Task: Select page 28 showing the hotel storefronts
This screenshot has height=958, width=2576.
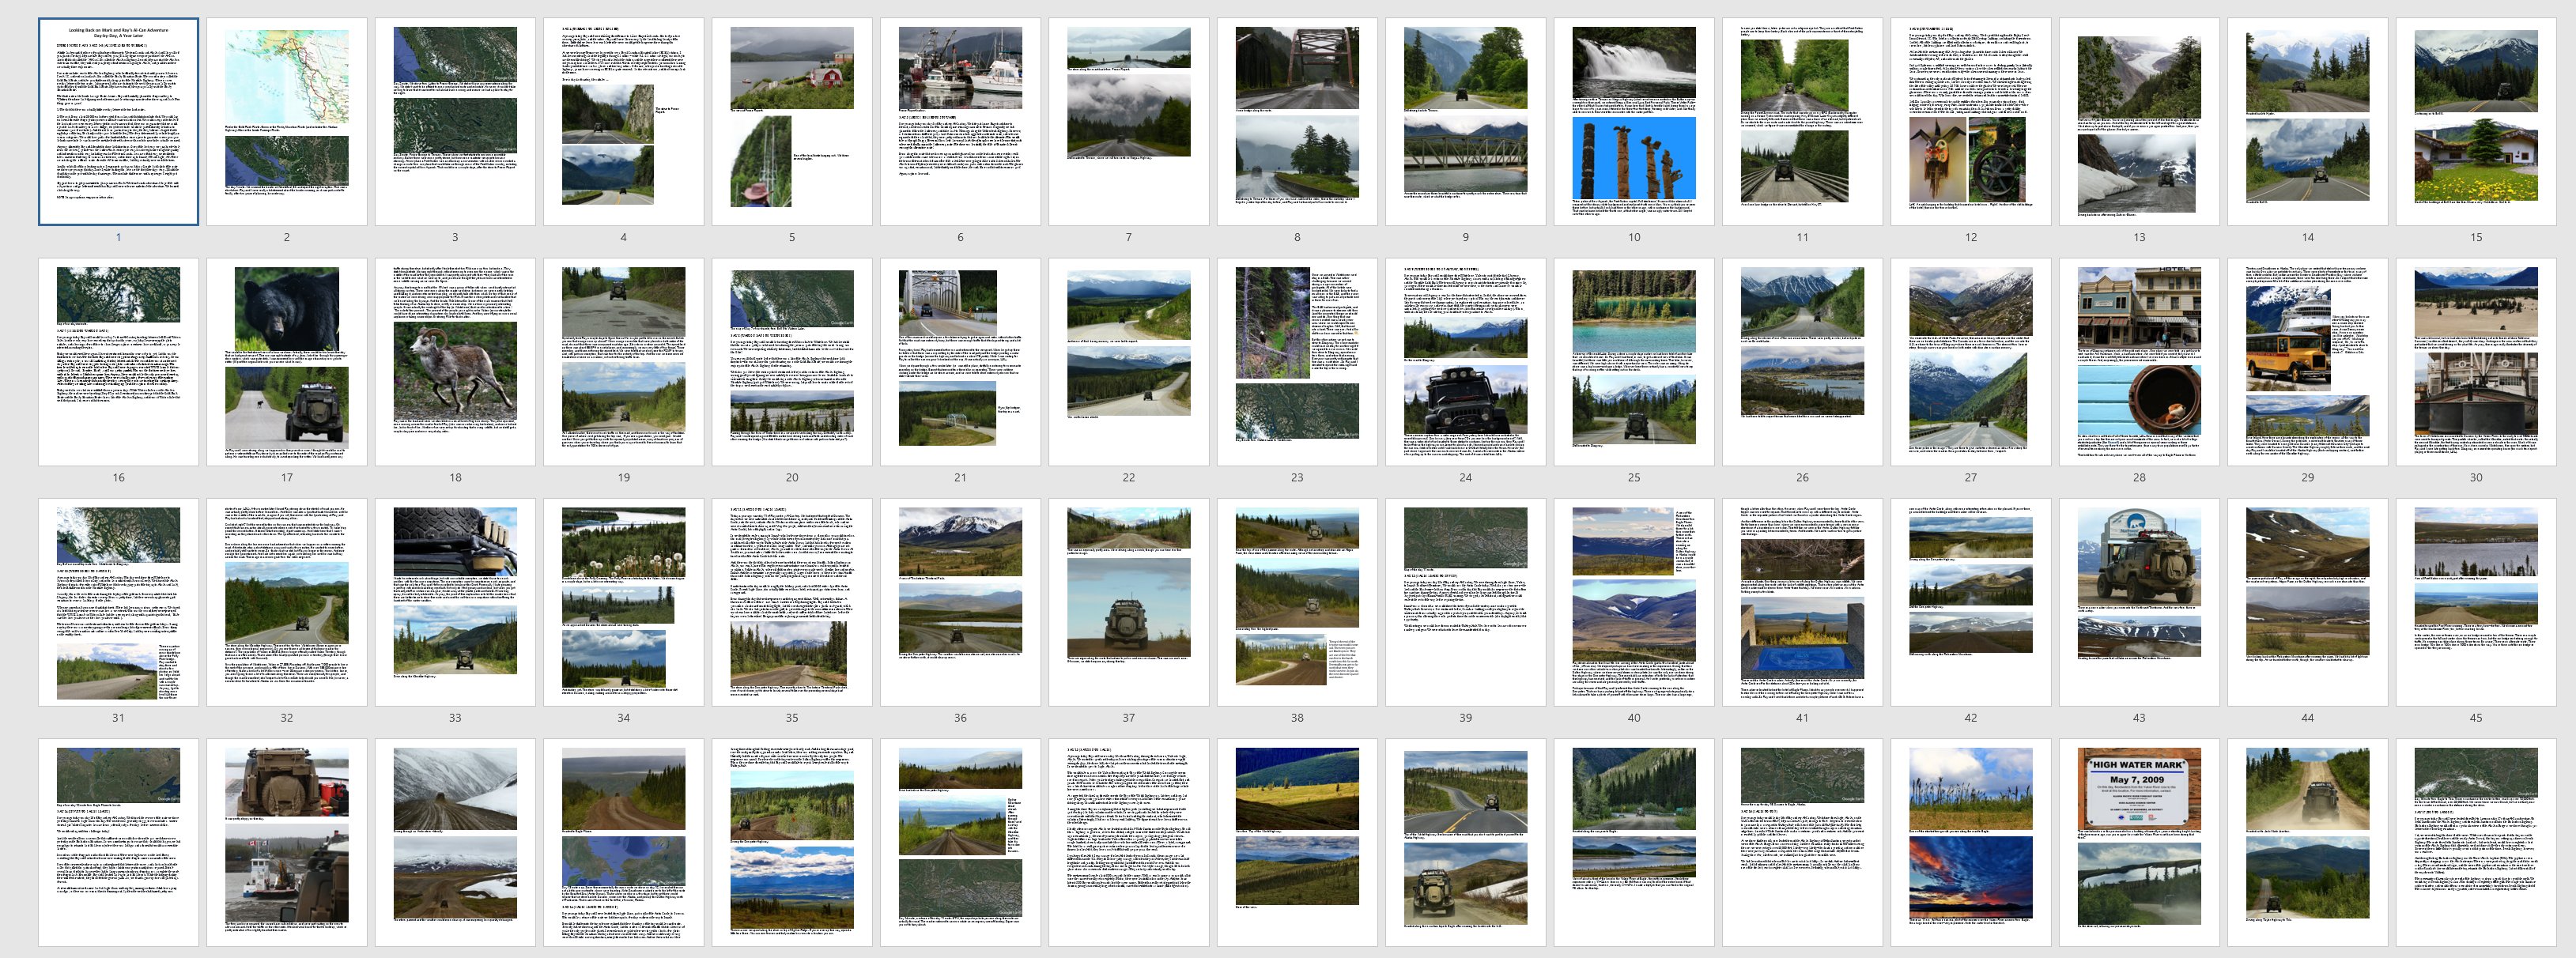Action: [2139, 361]
